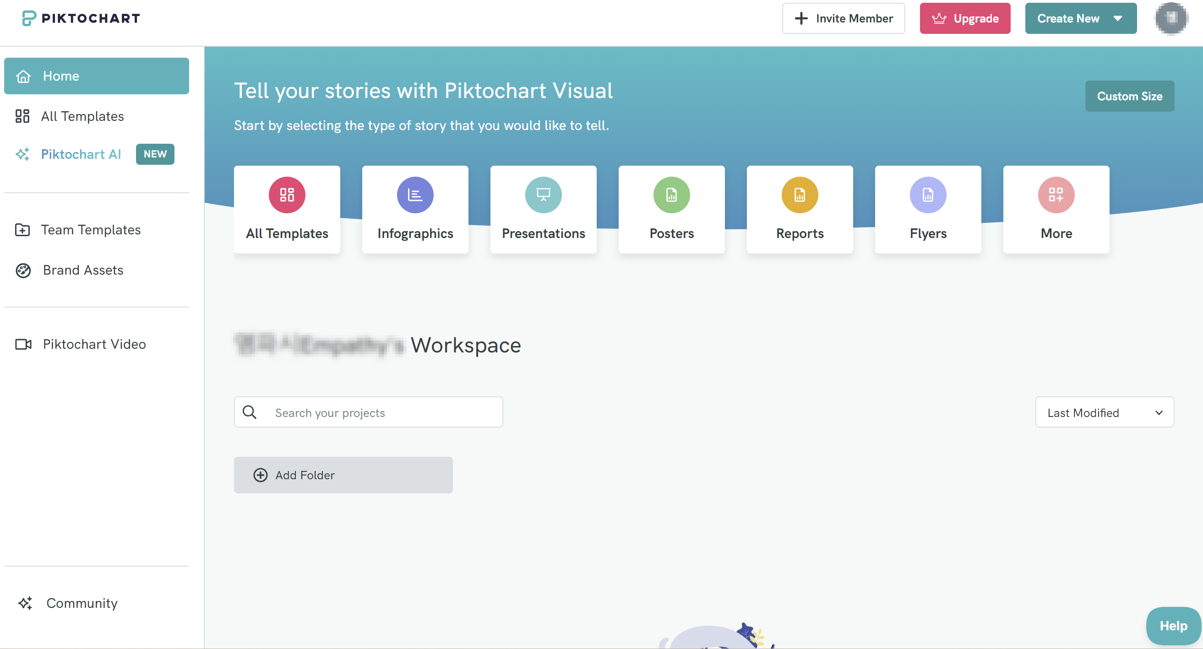Click the Search your projects field
This screenshot has height=649, width=1203.
pyautogui.click(x=368, y=412)
